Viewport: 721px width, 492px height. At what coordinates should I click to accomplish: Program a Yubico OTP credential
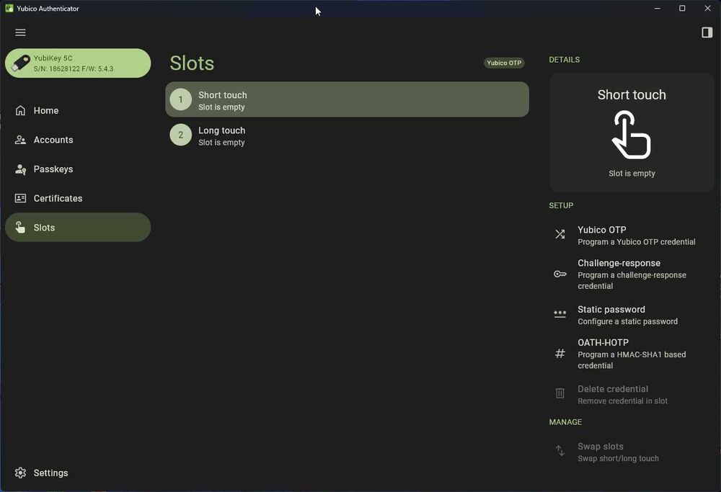point(631,236)
